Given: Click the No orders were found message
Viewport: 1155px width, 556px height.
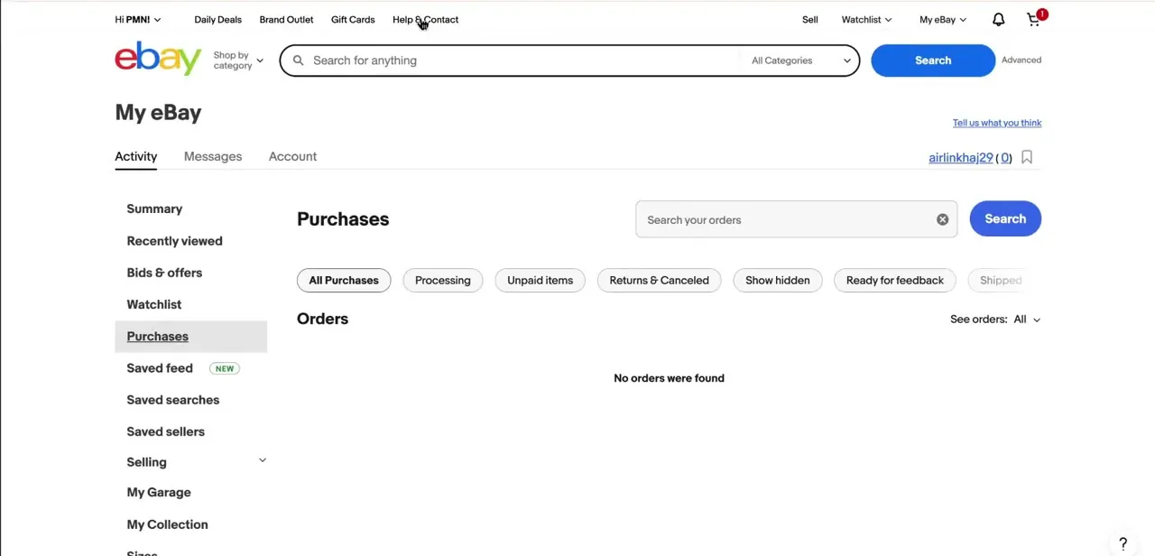Looking at the screenshot, I should (x=669, y=378).
